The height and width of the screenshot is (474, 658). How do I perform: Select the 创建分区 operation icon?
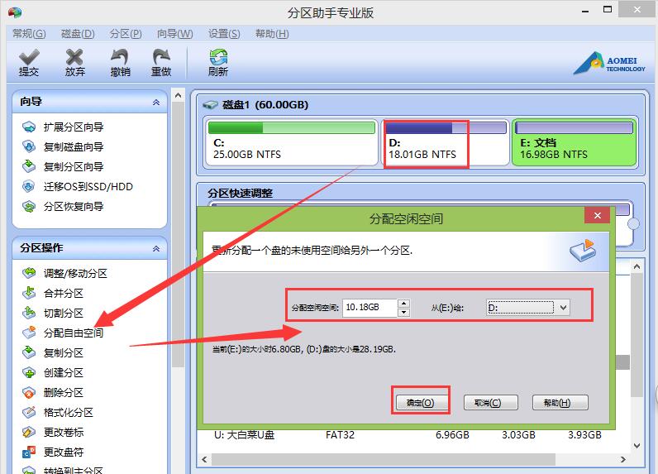pyautogui.click(x=29, y=372)
